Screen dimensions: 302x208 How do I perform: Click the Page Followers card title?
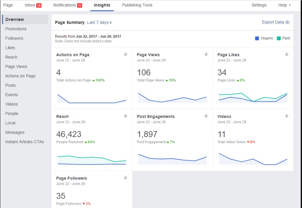[72, 178]
